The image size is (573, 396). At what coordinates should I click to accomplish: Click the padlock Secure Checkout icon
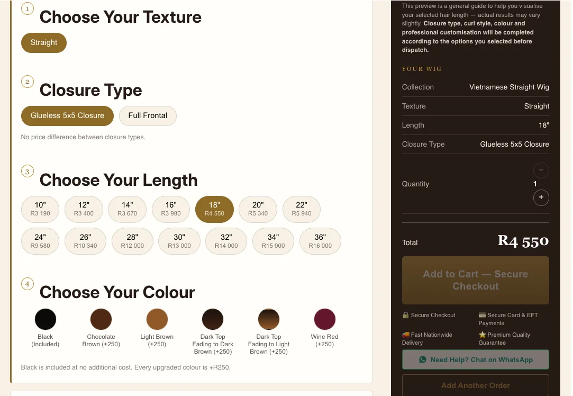tap(406, 315)
